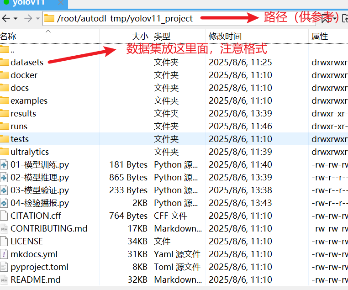
Task: Click markdown icon of CONTRIBUTING.md
Action: pyautogui.click(x=4, y=228)
